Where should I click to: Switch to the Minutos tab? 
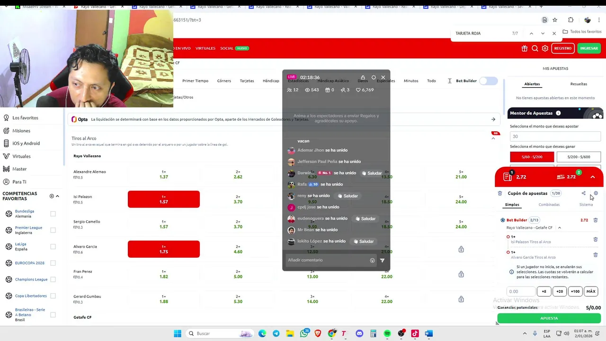point(411,81)
